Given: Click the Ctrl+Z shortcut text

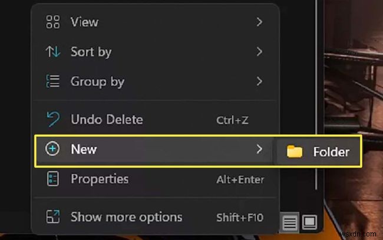Looking at the screenshot, I should [232, 120].
